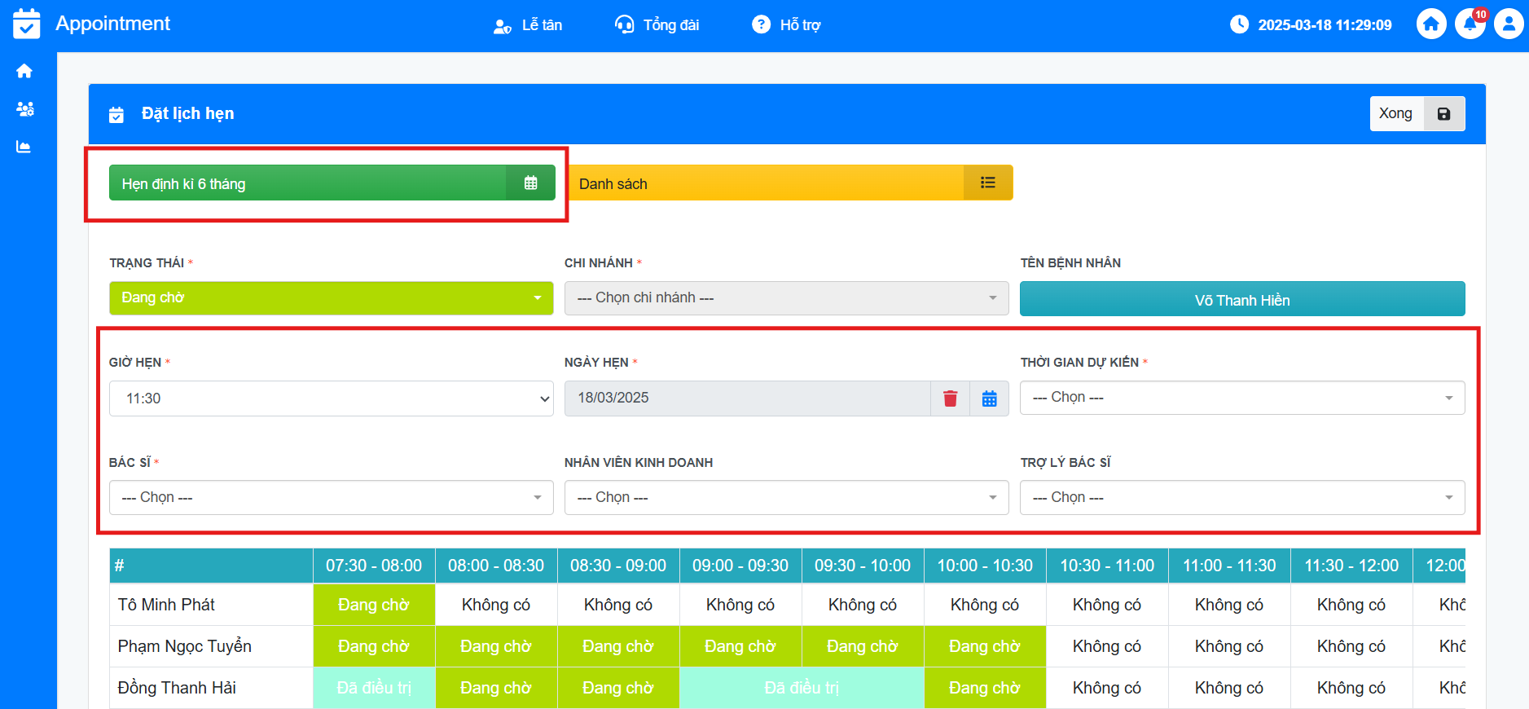This screenshot has height=709, width=1529.
Task: Open the Chọn chi nhánh dropdown
Action: coord(786,298)
